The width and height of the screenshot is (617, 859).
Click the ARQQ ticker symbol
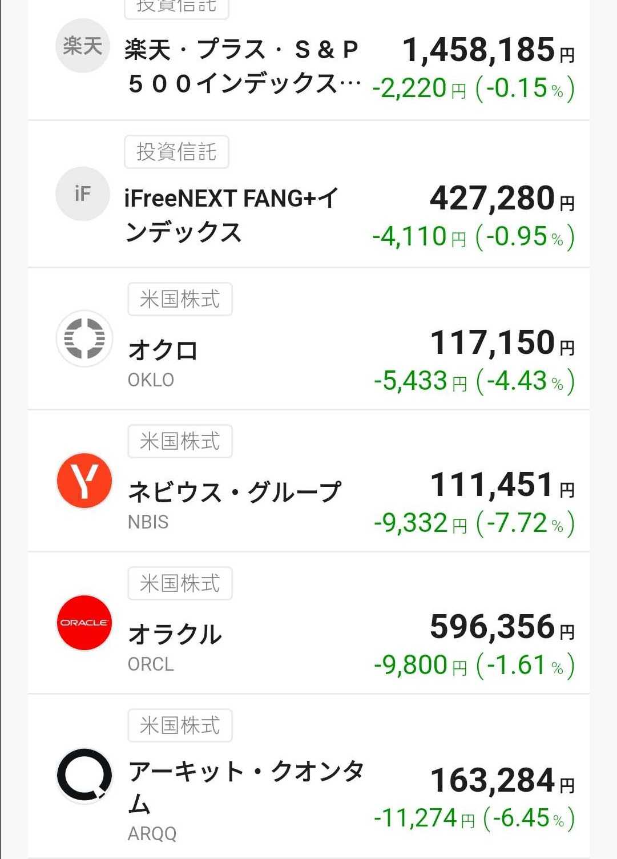(x=152, y=834)
